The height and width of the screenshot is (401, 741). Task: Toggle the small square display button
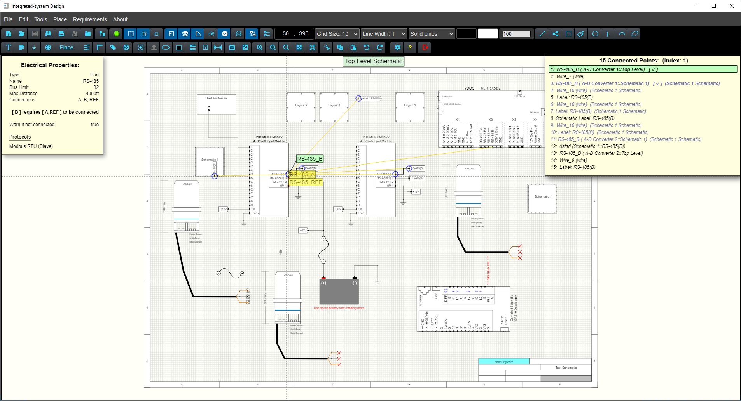pos(157,34)
